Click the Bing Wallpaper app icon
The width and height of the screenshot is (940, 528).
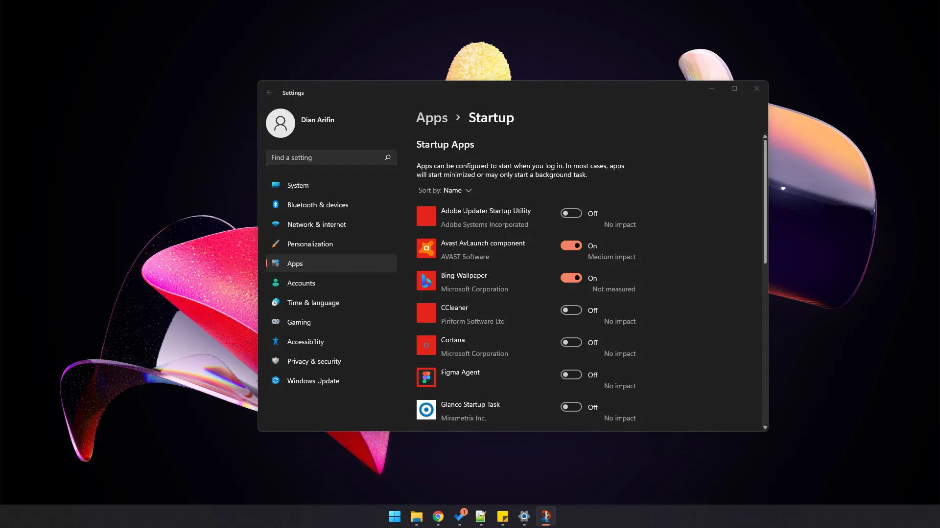coord(426,281)
